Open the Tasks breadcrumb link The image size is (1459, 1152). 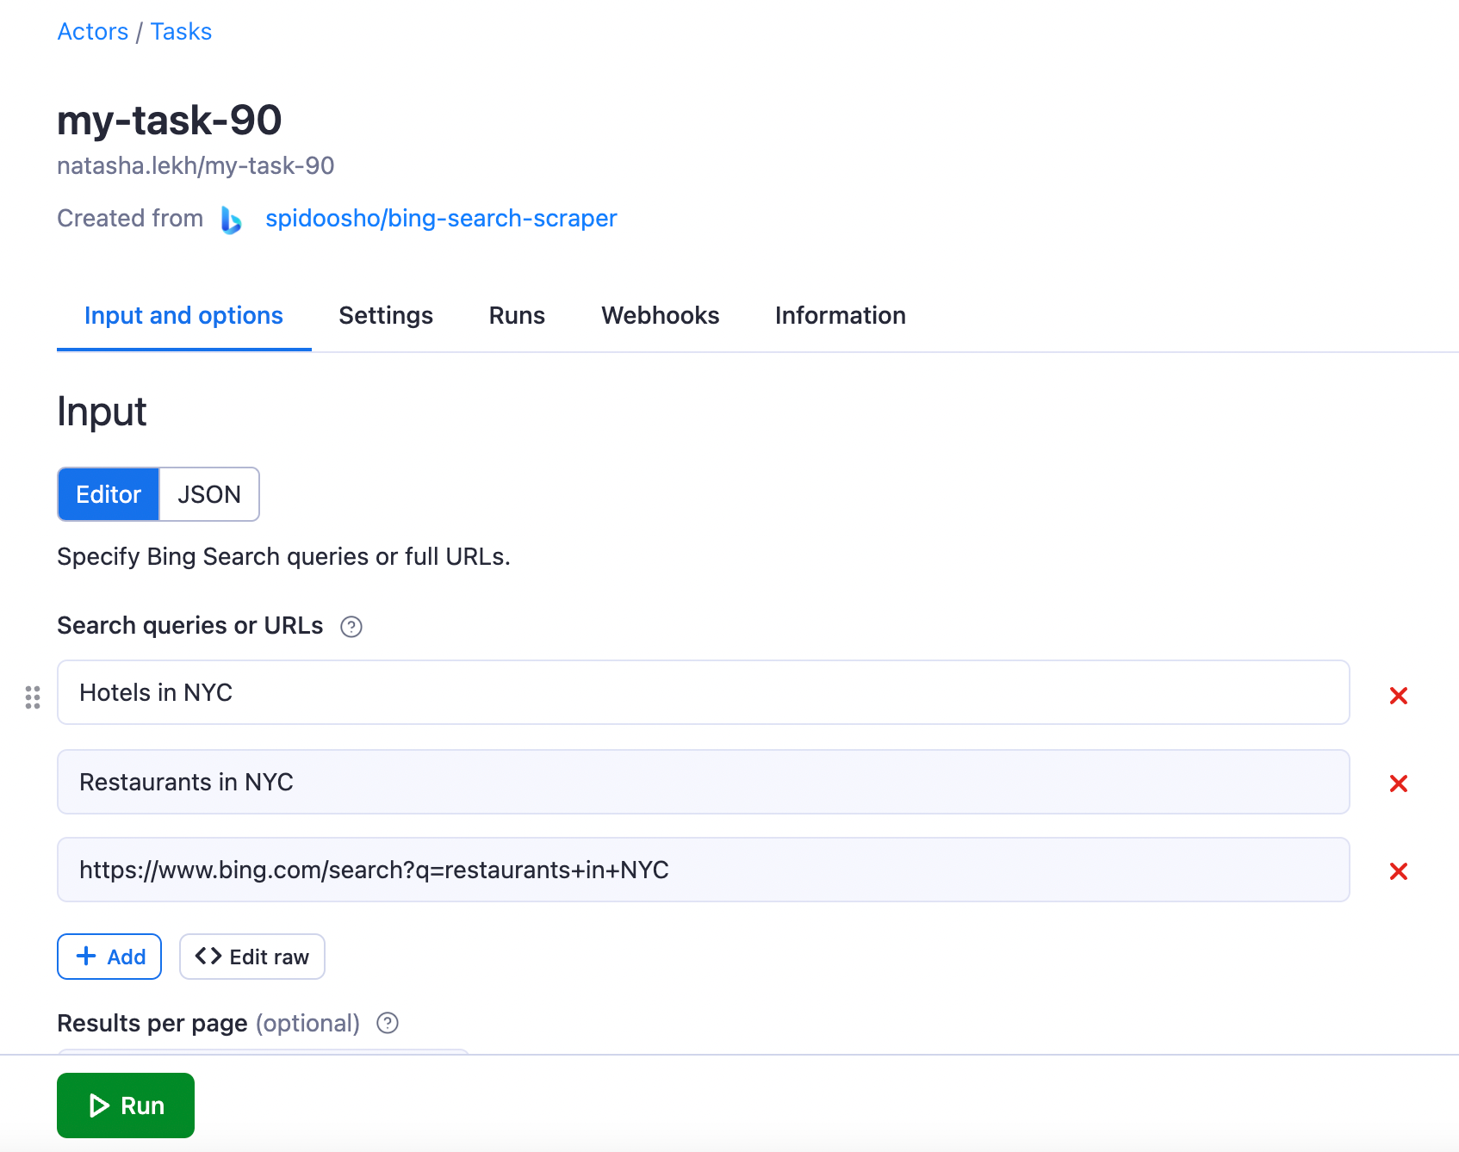point(181,32)
